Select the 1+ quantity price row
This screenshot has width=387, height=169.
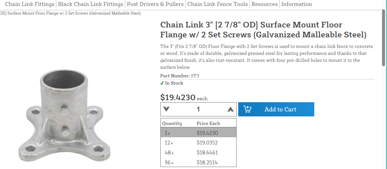(198, 133)
